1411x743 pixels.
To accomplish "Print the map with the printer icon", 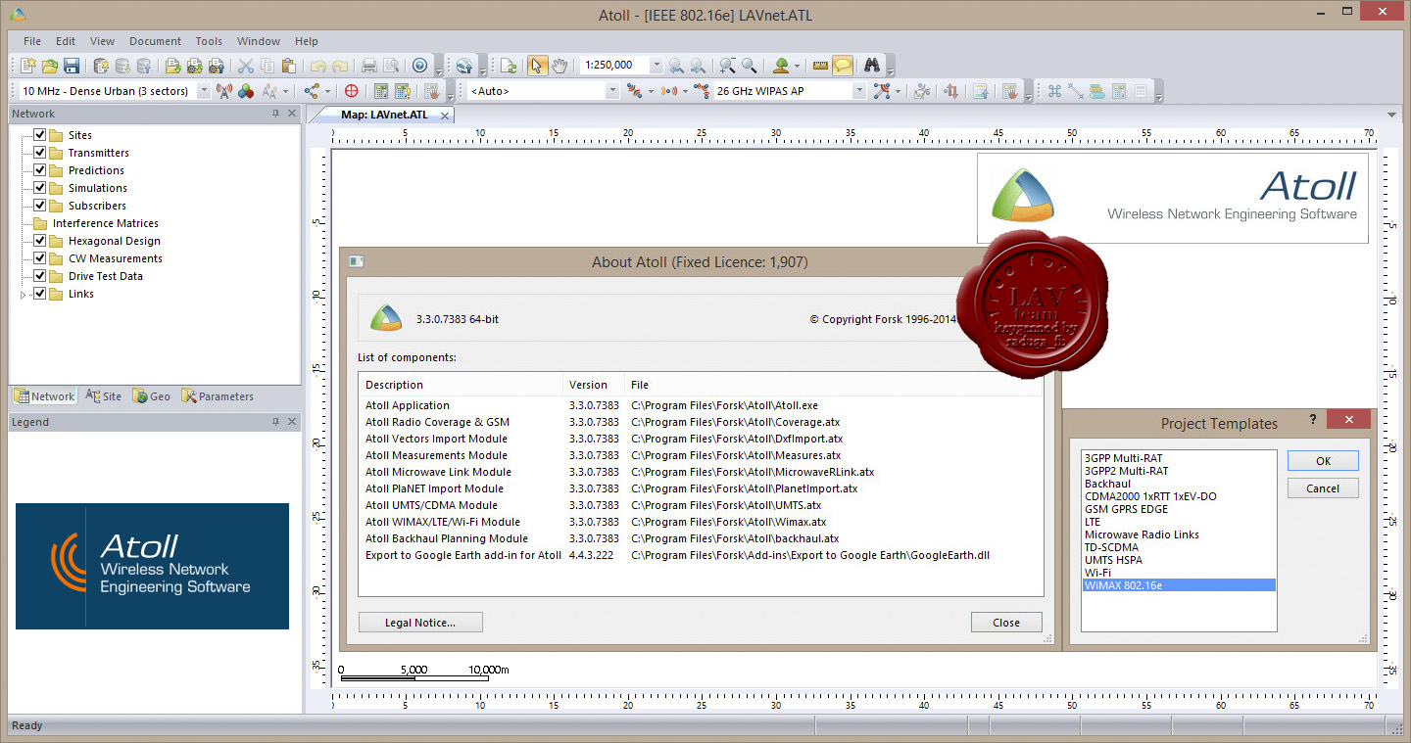I will tap(368, 66).
